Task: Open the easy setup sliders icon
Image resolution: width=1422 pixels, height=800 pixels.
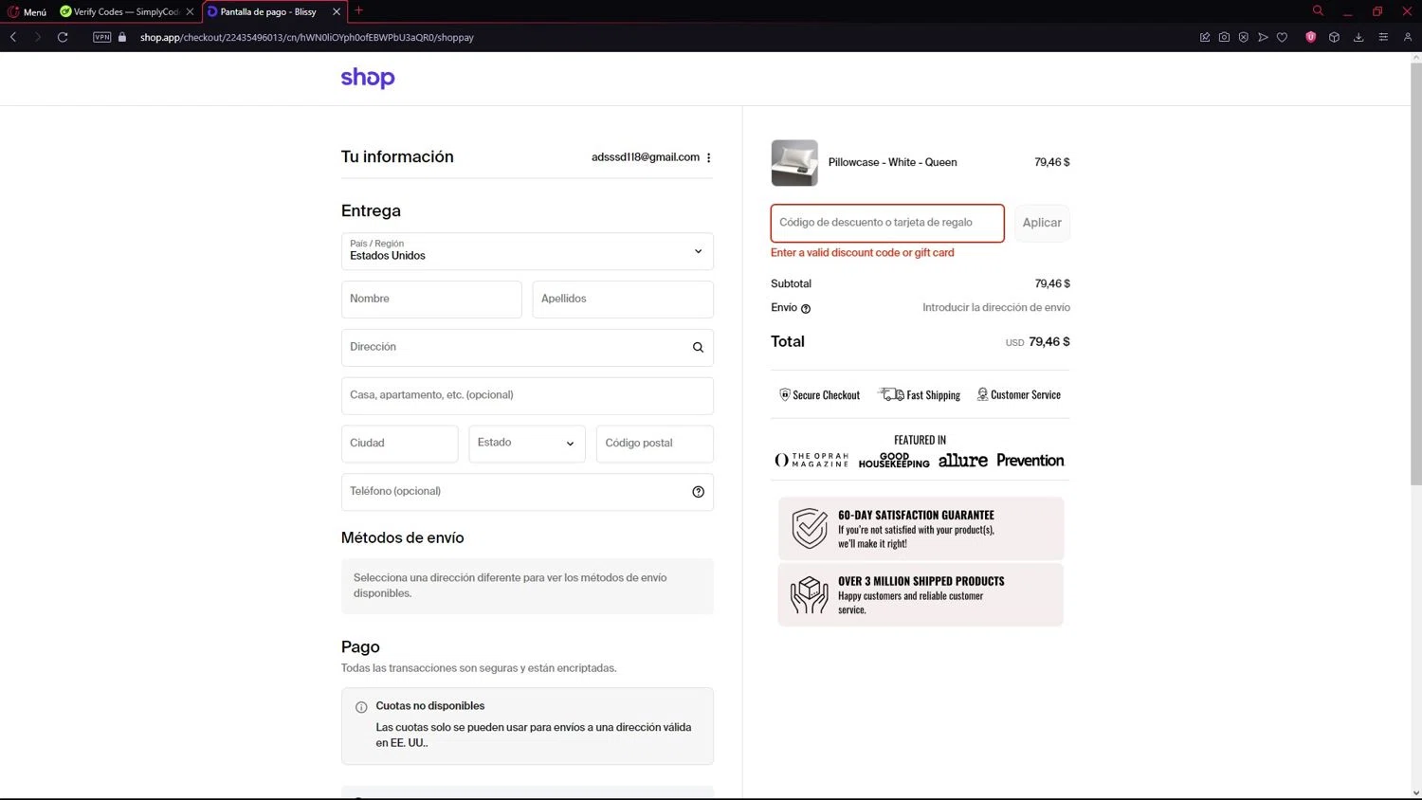Action: click(x=1383, y=37)
